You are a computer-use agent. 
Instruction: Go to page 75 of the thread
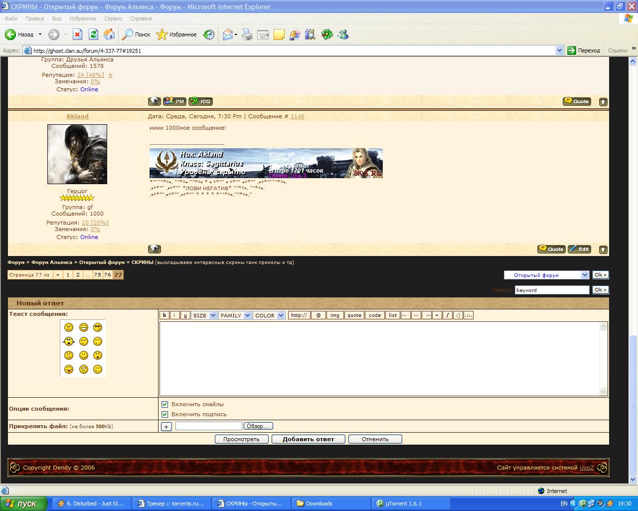(97, 275)
